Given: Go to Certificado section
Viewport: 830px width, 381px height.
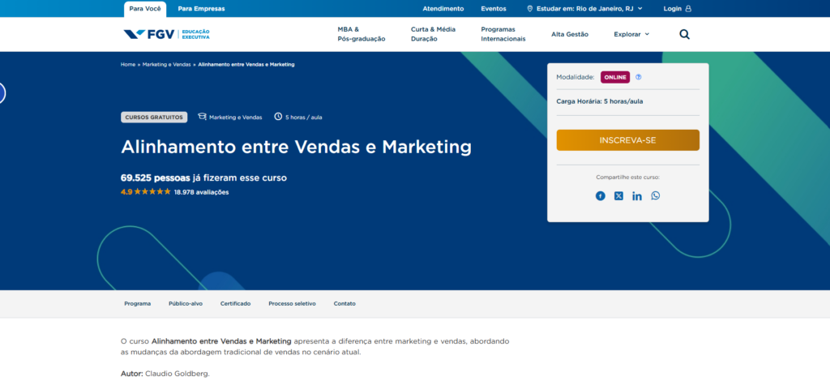Looking at the screenshot, I should [236, 304].
